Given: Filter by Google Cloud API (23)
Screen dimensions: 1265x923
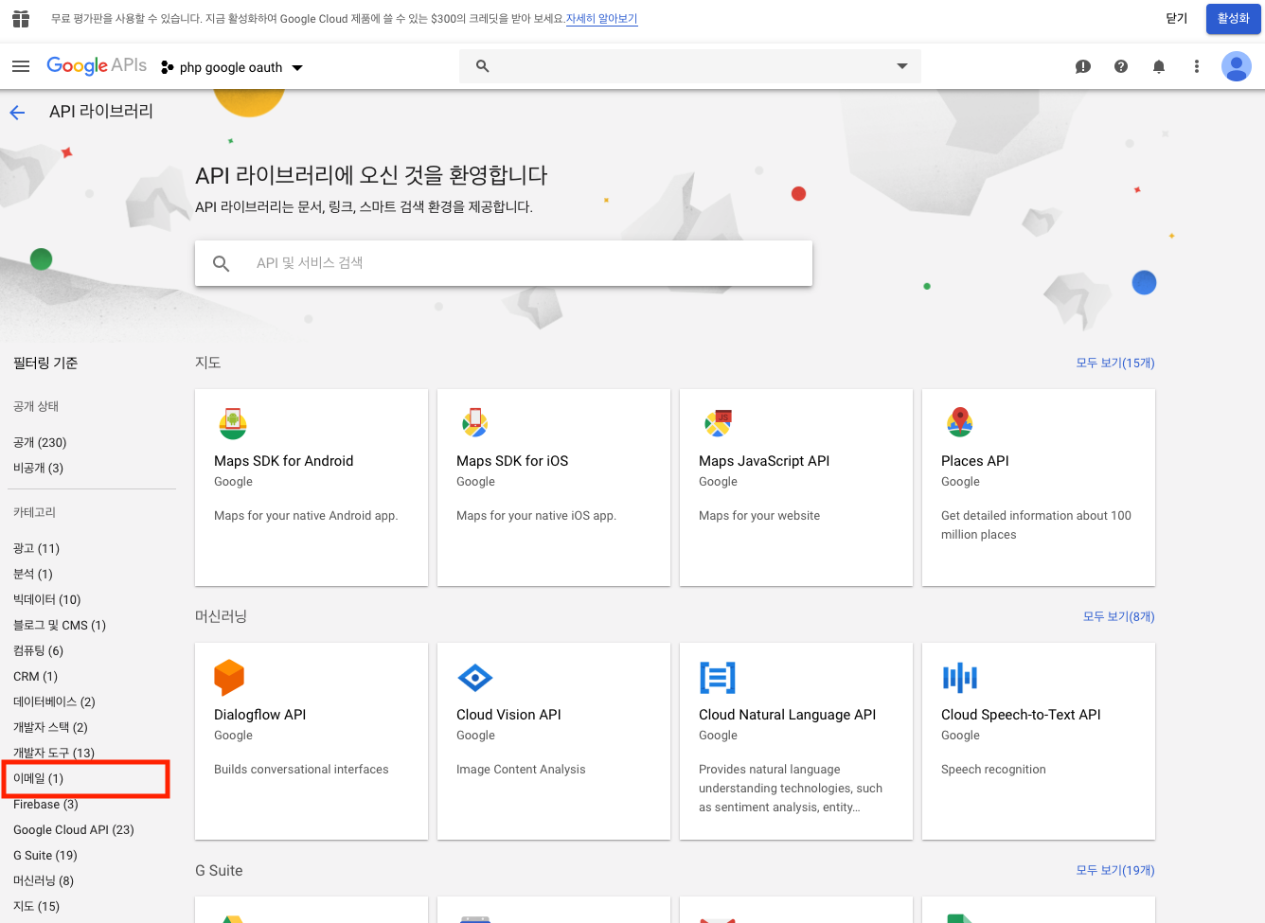Looking at the screenshot, I should coord(74,829).
